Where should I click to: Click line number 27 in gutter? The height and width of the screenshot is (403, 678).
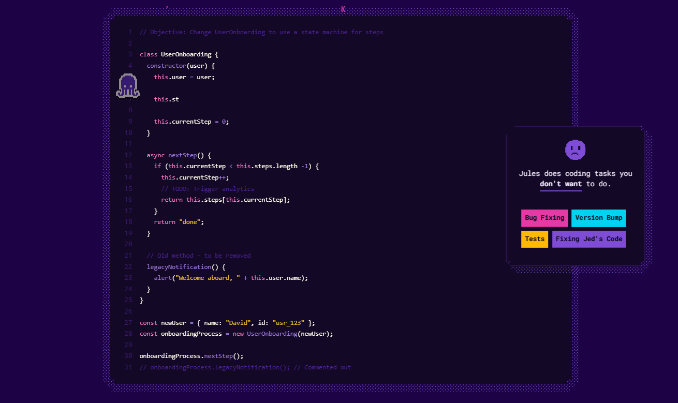click(x=128, y=323)
